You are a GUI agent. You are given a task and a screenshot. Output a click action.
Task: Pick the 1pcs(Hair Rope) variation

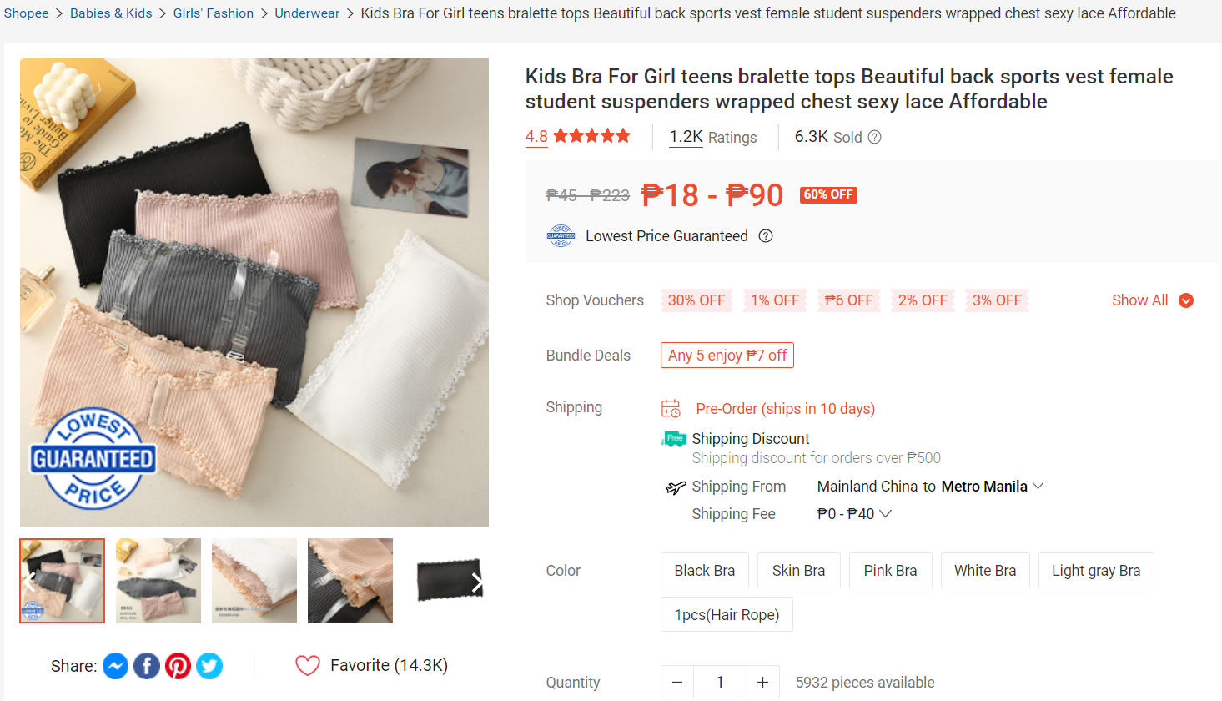tap(727, 615)
